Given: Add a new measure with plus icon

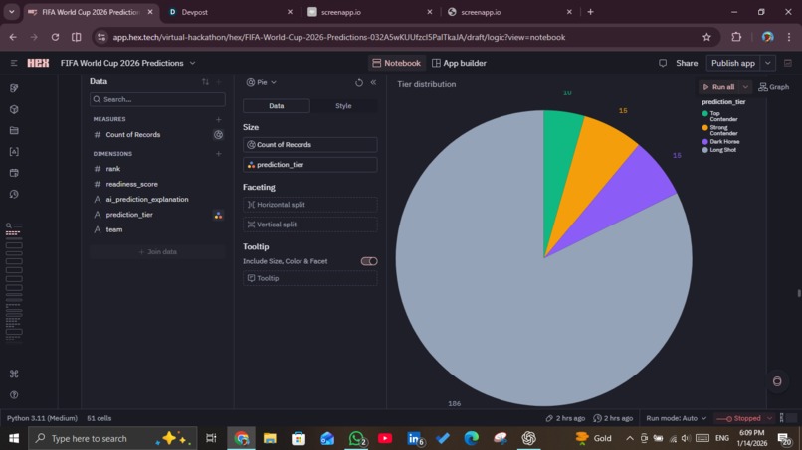Looking at the screenshot, I should (x=218, y=119).
